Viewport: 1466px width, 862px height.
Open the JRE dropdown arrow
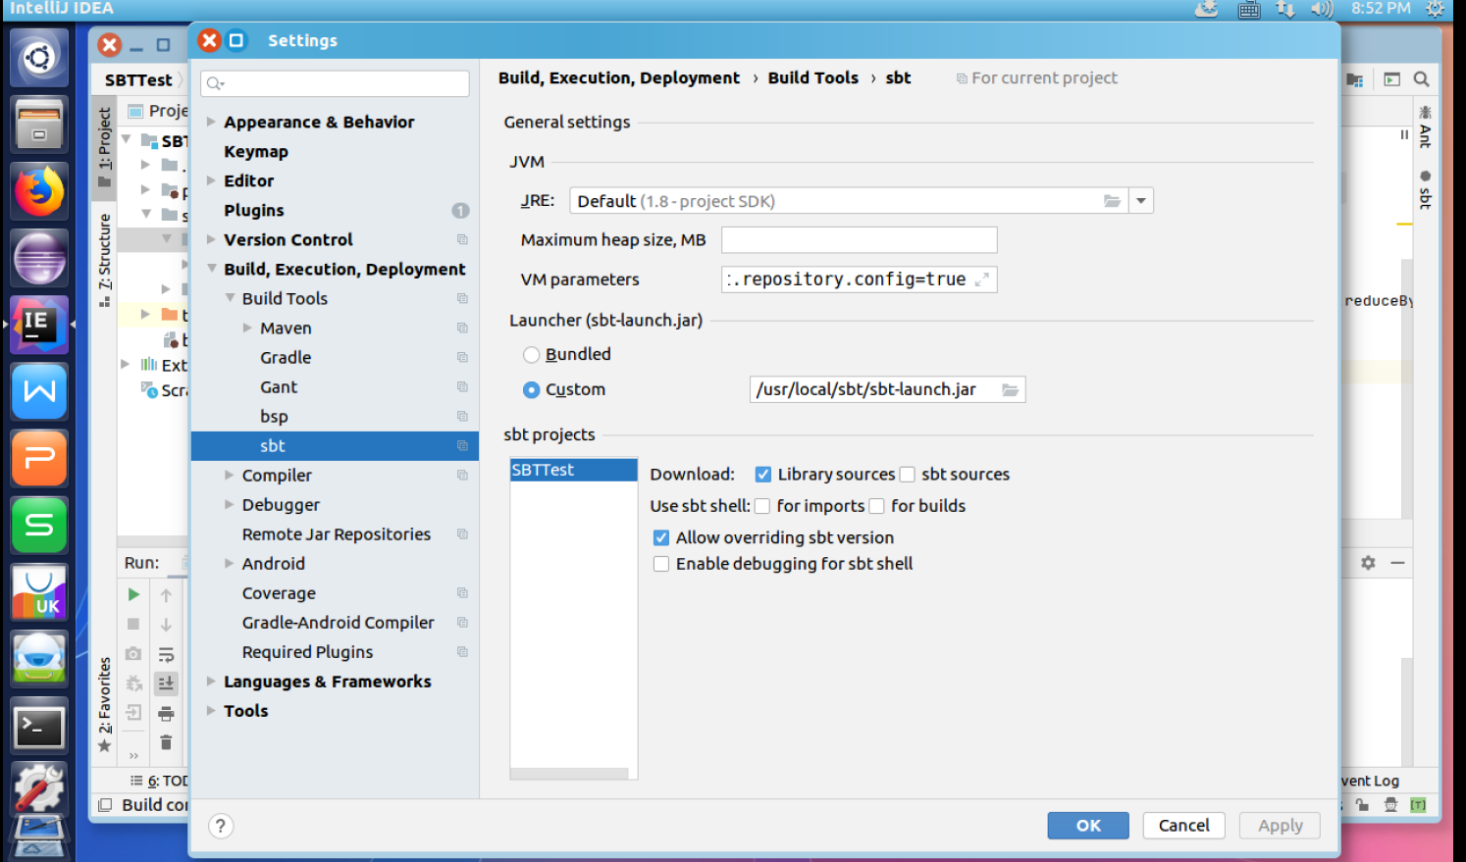[x=1141, y=201]
